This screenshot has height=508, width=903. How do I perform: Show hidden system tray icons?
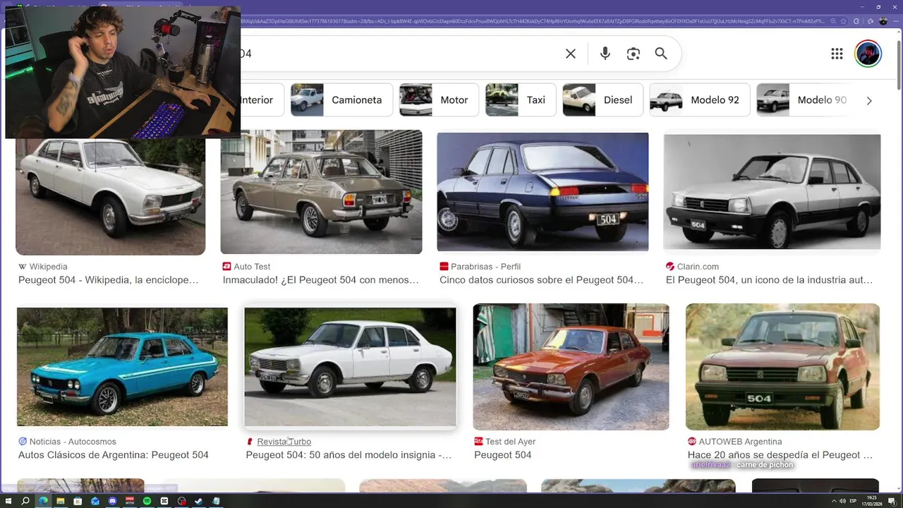coord(834,501)
